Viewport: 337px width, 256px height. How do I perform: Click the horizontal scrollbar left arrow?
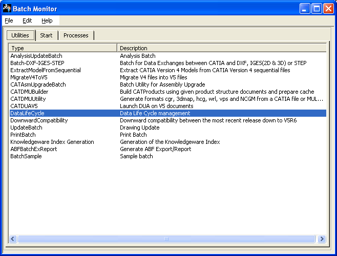click(x=13, y=239)
